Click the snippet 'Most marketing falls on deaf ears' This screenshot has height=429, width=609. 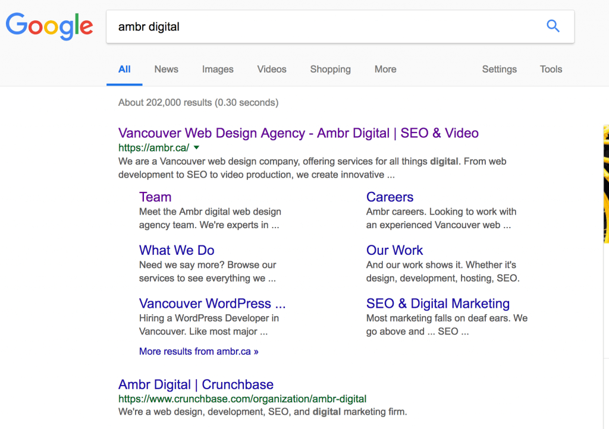[447, 324]
